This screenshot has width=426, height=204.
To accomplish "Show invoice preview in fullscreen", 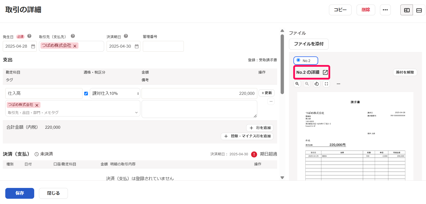I will [326, 84].
